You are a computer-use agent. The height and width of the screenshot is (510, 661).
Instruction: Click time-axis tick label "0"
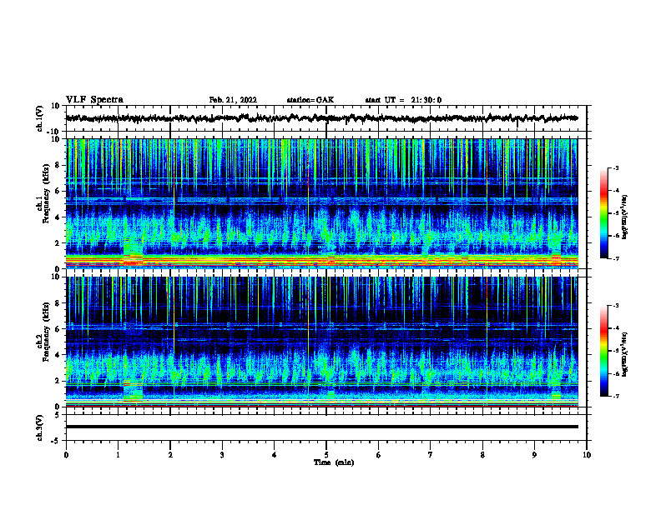tap(66, 455)
